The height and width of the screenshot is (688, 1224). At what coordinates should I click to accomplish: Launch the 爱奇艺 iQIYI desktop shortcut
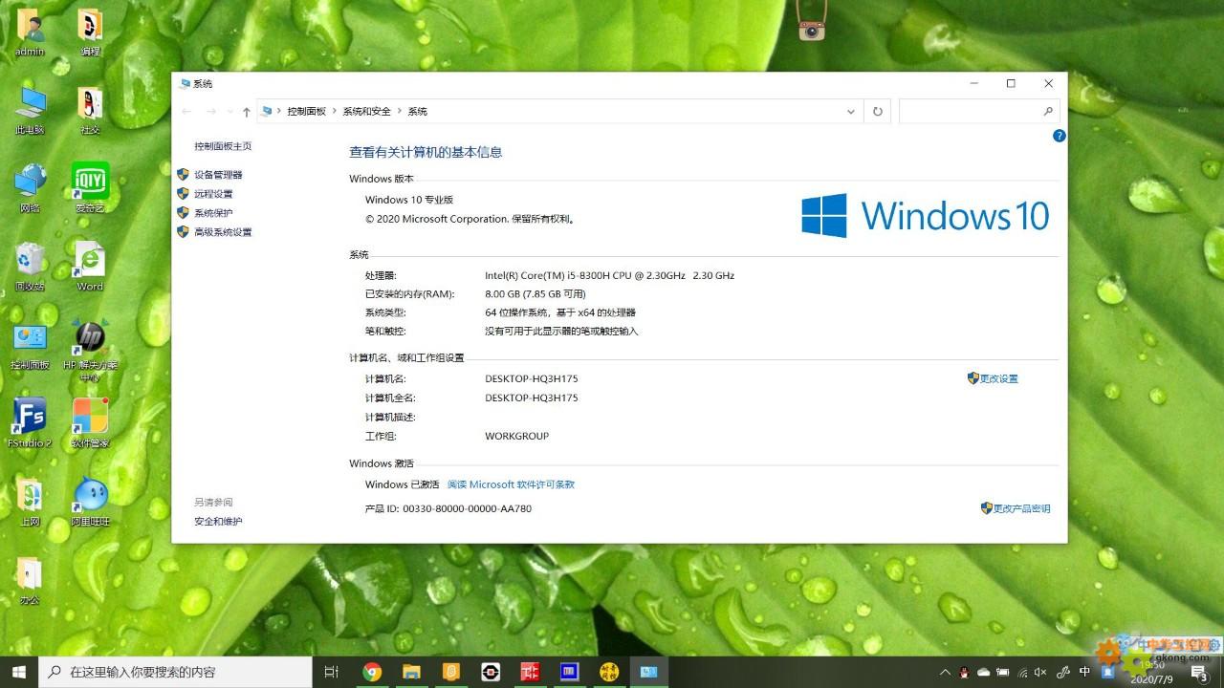tap(90, 188)
